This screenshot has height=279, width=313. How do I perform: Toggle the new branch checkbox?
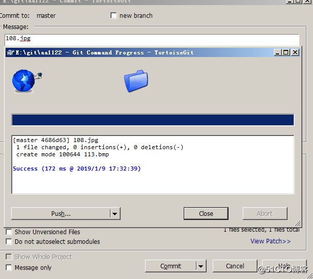113,15
